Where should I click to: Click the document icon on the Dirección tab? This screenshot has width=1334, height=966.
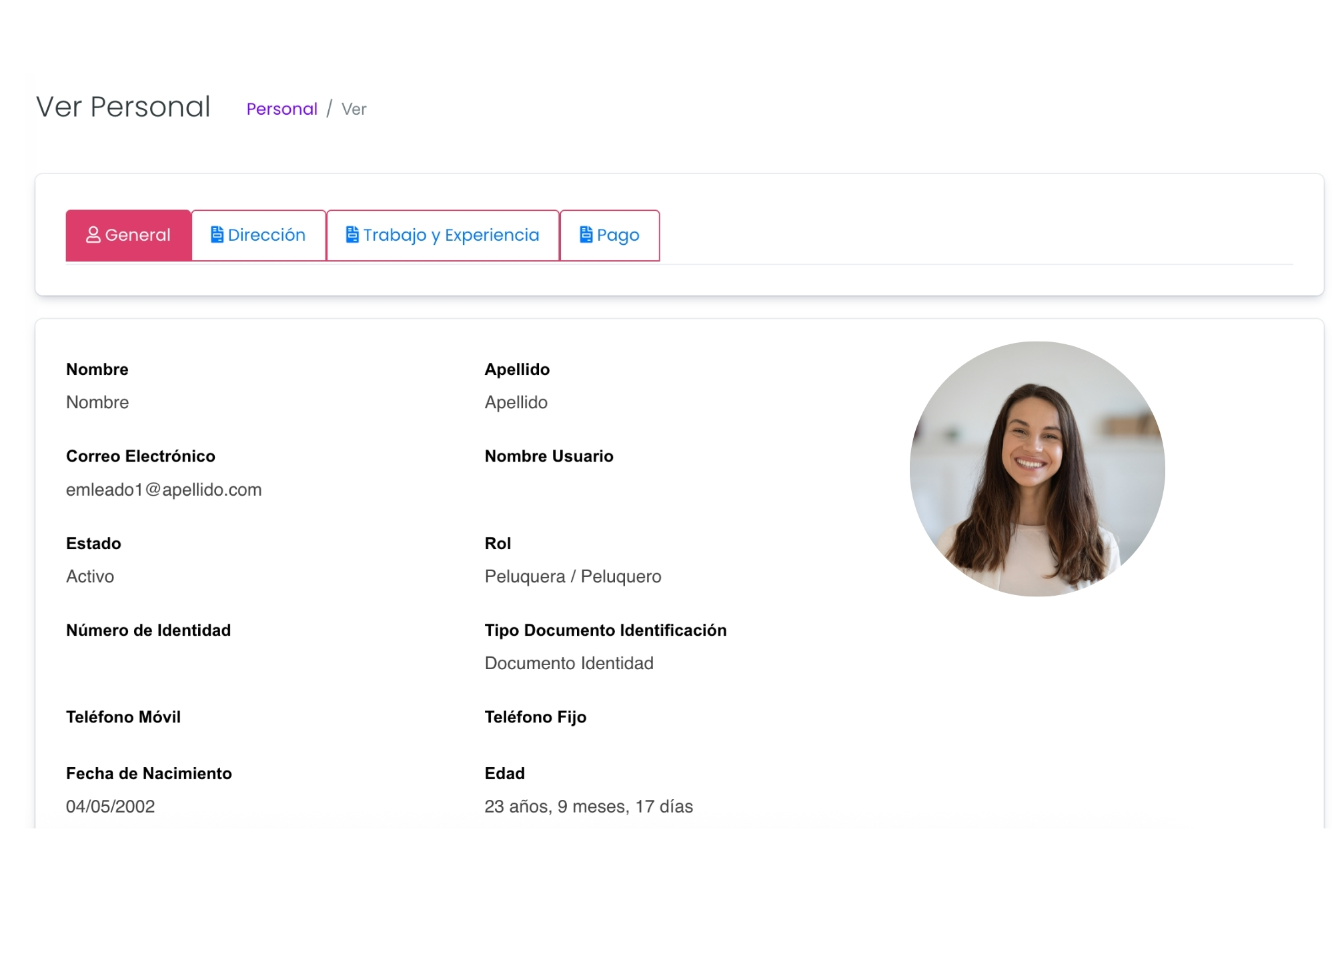click(217, 234)
